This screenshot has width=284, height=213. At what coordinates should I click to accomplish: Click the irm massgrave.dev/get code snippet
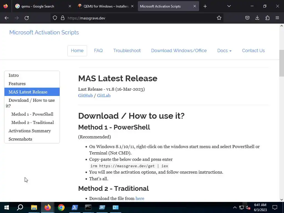click(129, 166)
